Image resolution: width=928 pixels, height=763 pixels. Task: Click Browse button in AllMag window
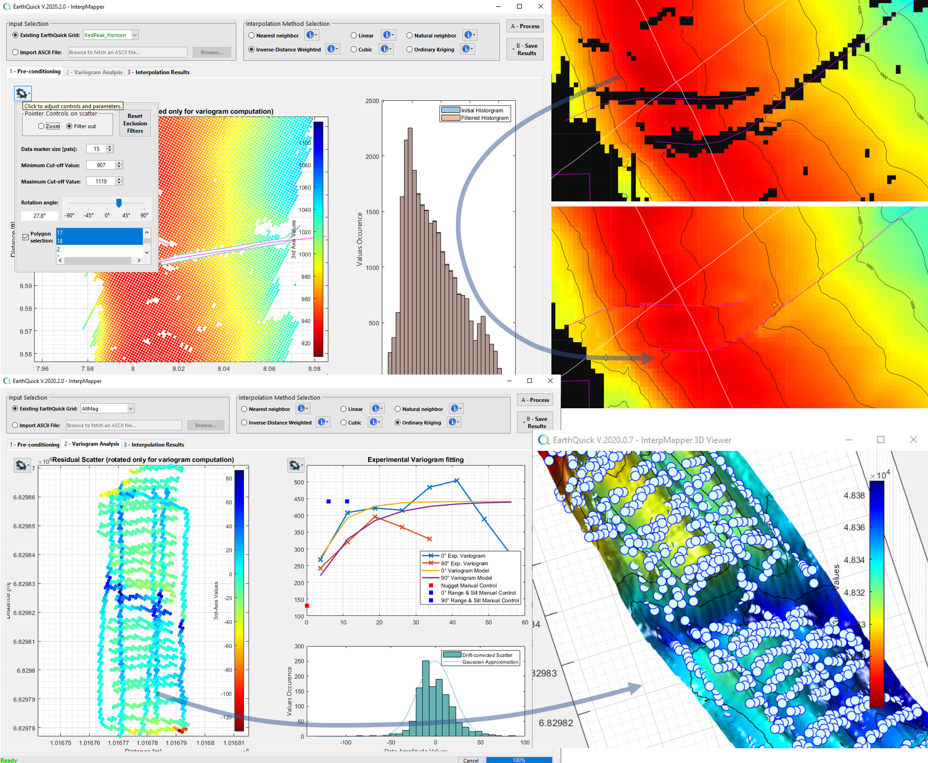(206, 425)
